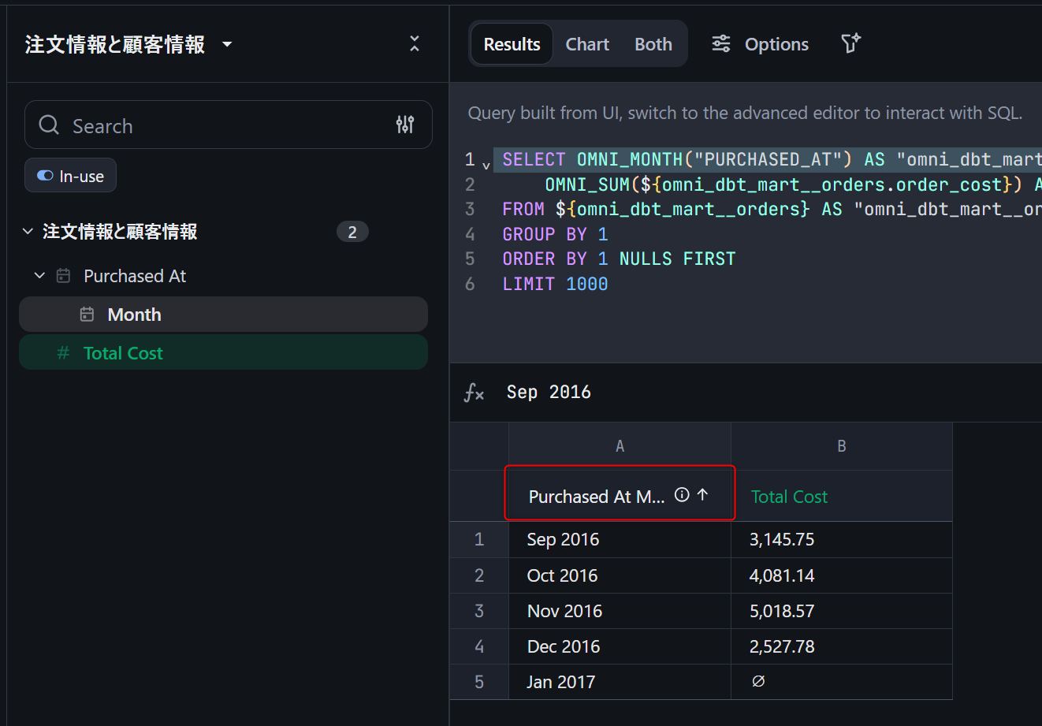Screen dimensions: 1042x726
Task: Switch to the Both tab
Action: 653,44
